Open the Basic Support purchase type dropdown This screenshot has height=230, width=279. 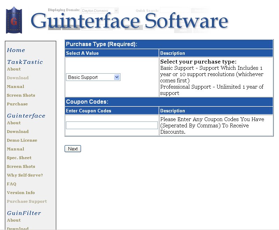[93, 77]
